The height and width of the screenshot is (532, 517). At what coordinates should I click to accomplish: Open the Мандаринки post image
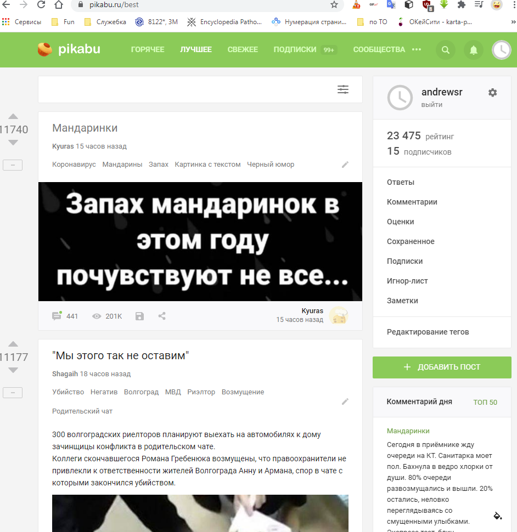(x=200, y=241)
